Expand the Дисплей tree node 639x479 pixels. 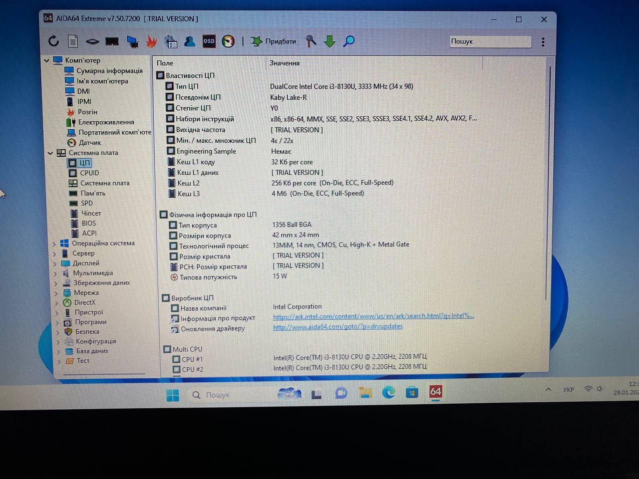click(x=55, y=264)
